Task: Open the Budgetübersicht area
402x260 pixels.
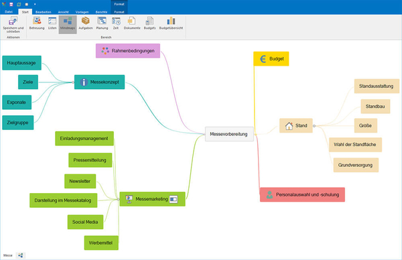Action: click(x=171, y=23)
